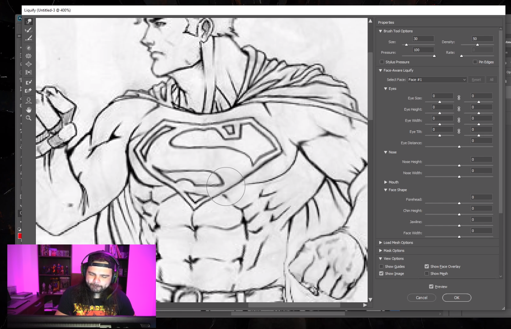511x329 pixels.
Task: Click the Properties panel scroll down arrow
Action: [x=501, y=276]
